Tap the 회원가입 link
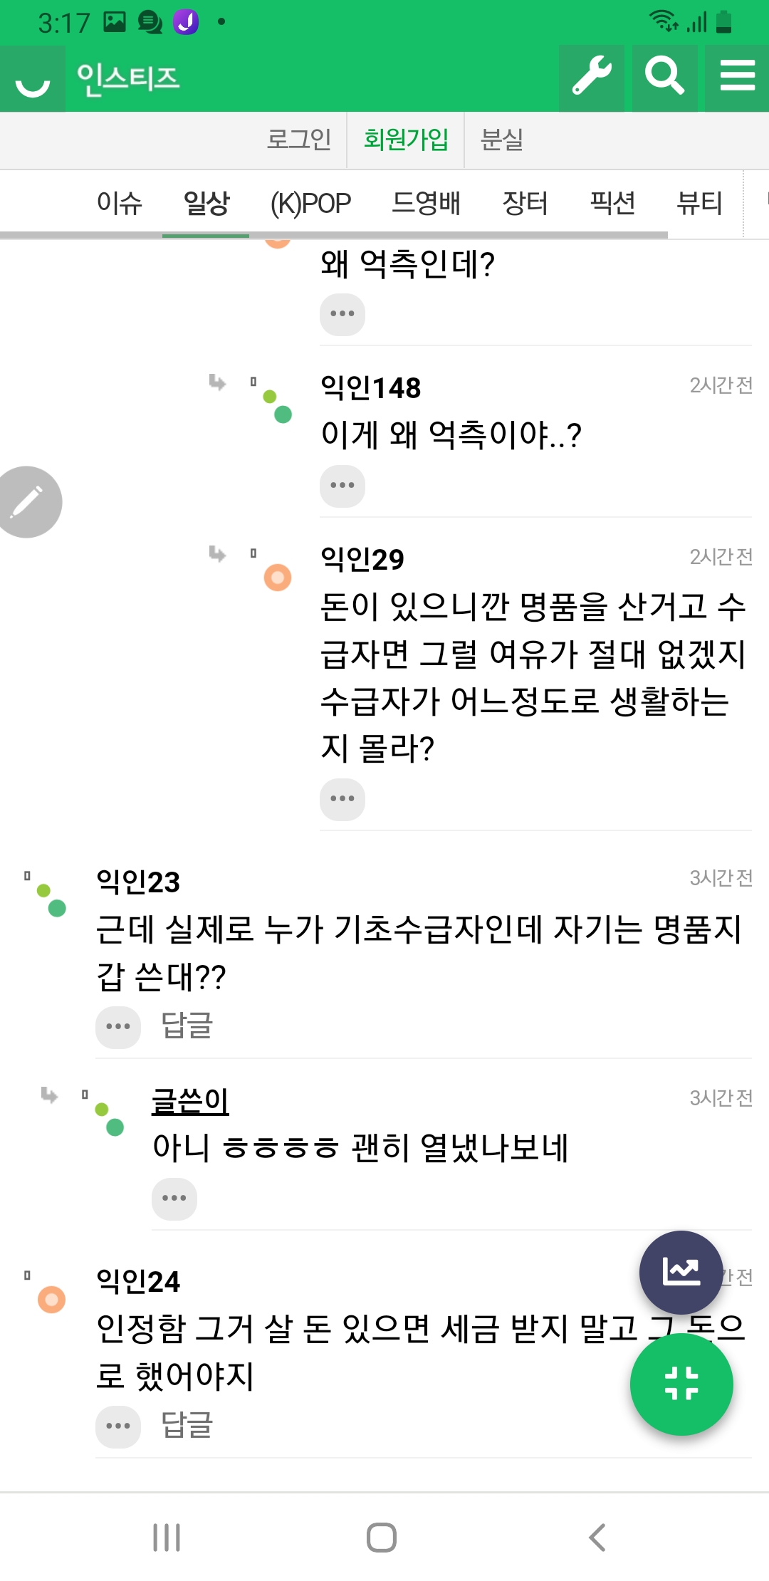Viewport: 769px width, 1581px height. (x=406, y=140)
